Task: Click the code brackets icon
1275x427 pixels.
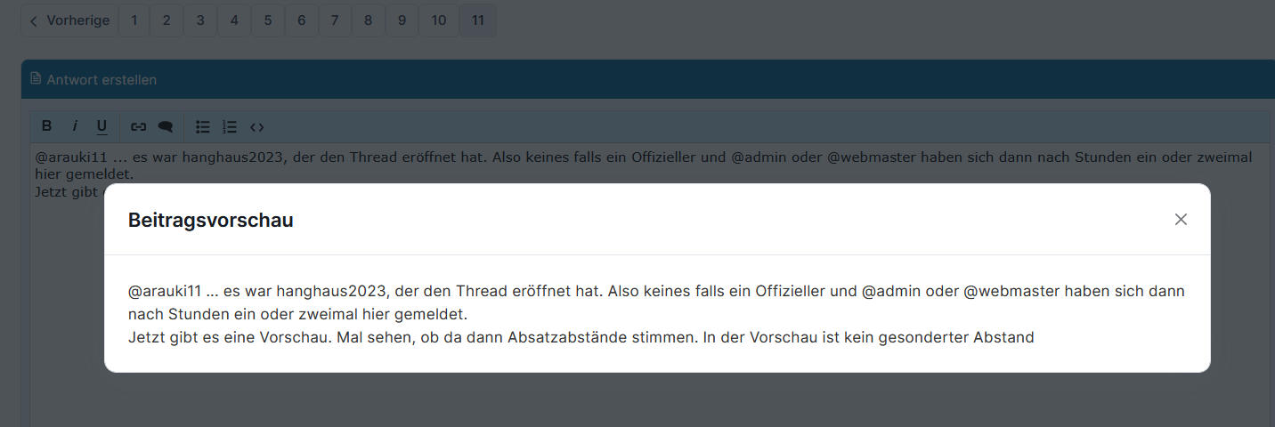Action: pyautogui.click(x=257, y=126)
